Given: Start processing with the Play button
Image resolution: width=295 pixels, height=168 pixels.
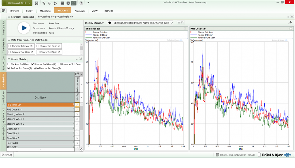Looking at the screenshot, I should (x=24, y=28).
